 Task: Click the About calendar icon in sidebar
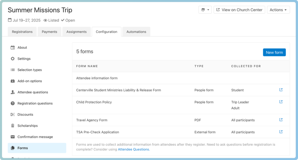[x=13, y=48]
